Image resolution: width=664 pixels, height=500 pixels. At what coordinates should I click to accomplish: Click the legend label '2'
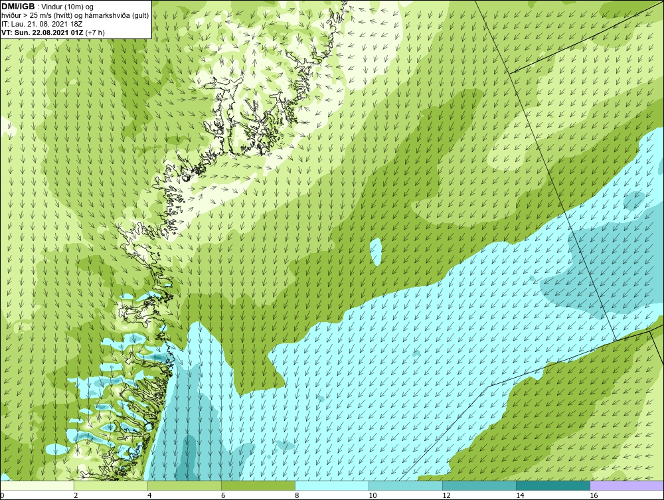(x=76, y=495)
